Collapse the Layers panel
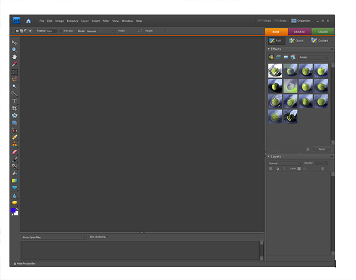 pyautogui.click(x=269, y=156)
